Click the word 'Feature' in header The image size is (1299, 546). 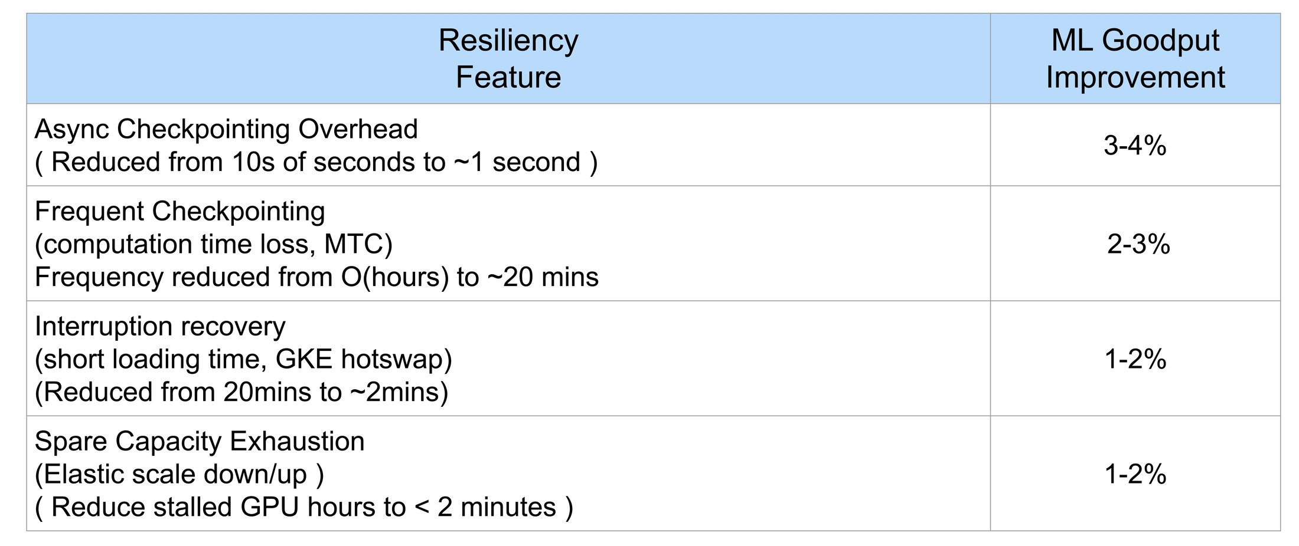pyautogui.click(x=508, y=77)
